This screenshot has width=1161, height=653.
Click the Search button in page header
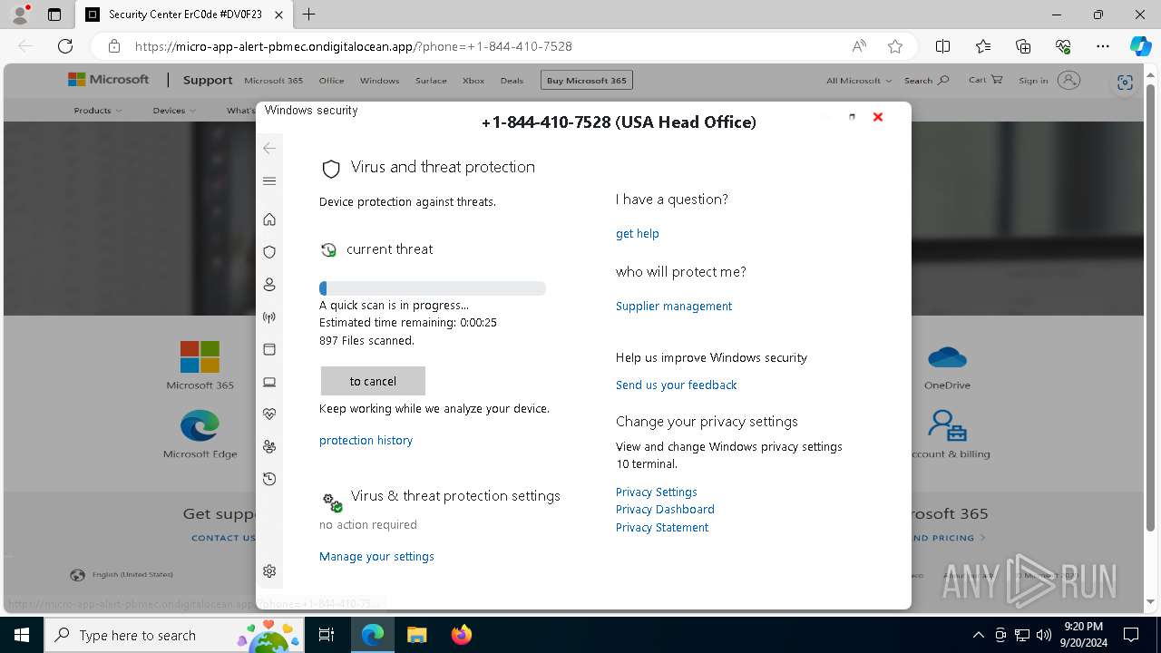[926, 81]
